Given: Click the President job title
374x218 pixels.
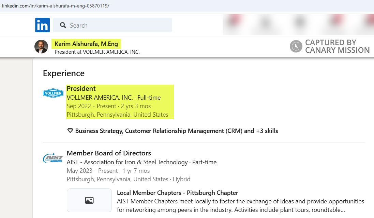Looking at the screenshot, I should [x=81, y=88].
